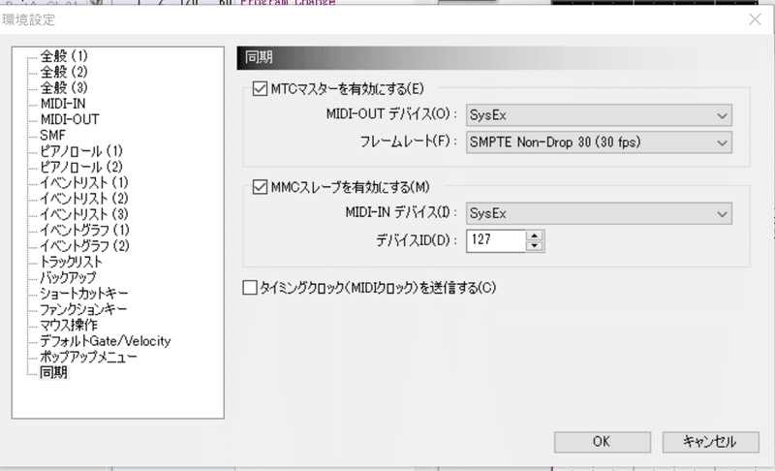Select 全般 (2) in settings tree
Image resolution: width=775 pixels, height=471 pixels.
point(64,72)
